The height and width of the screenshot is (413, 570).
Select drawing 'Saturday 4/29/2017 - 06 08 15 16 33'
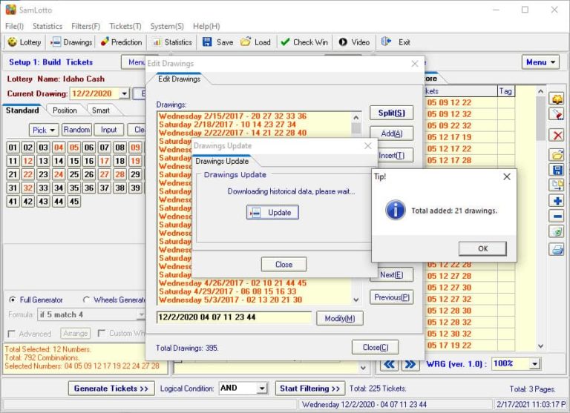(228, 291)
